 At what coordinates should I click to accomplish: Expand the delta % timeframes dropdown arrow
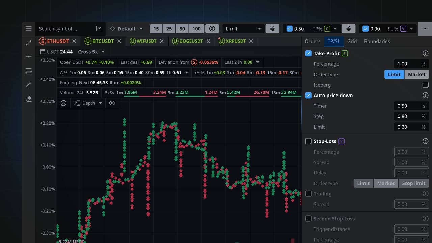click(x=186, y=73)
